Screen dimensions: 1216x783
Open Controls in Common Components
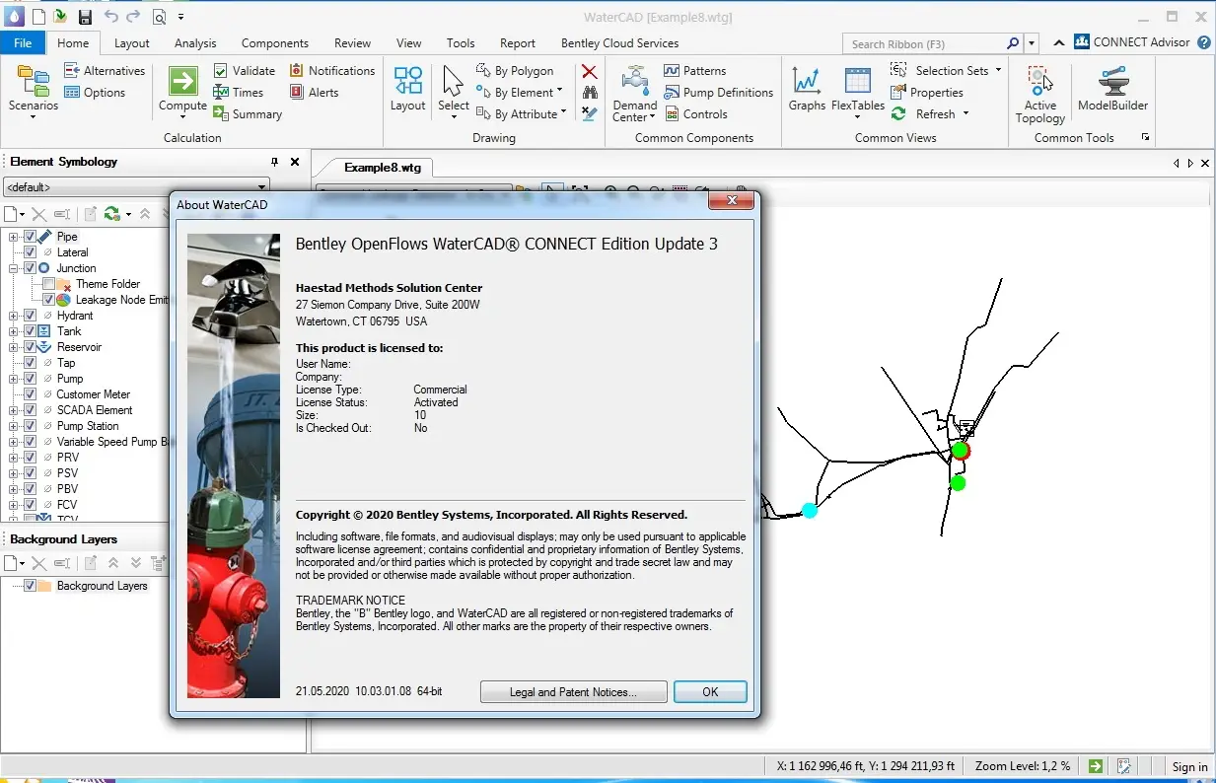[695, 114]
